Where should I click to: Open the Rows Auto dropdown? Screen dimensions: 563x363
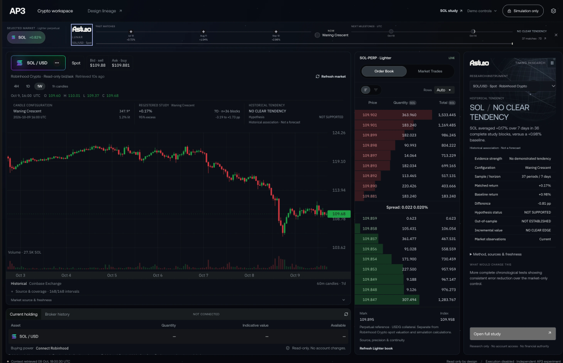[444, 90]
